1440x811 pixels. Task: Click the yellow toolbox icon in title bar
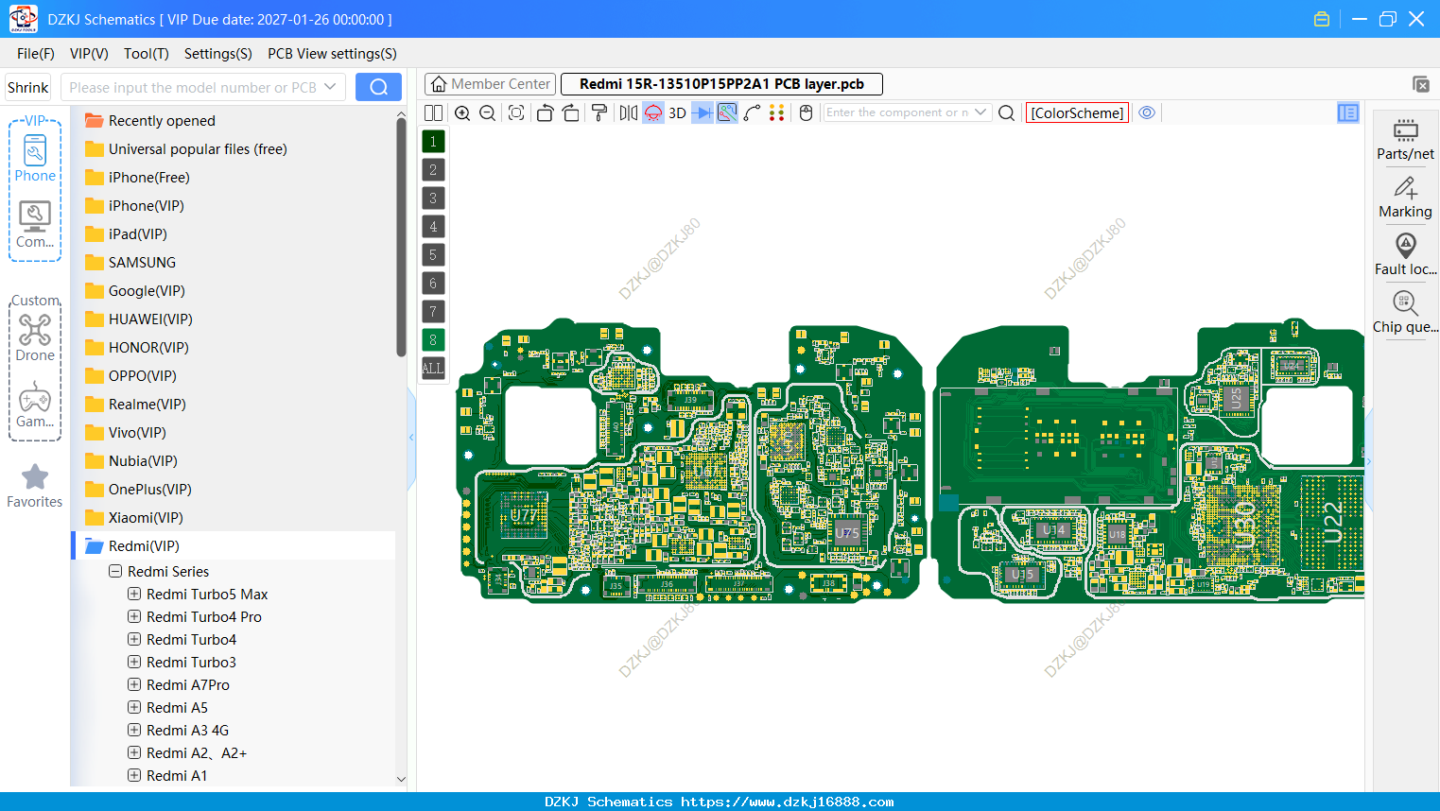pyautogui.click(x=1322, y=19)
